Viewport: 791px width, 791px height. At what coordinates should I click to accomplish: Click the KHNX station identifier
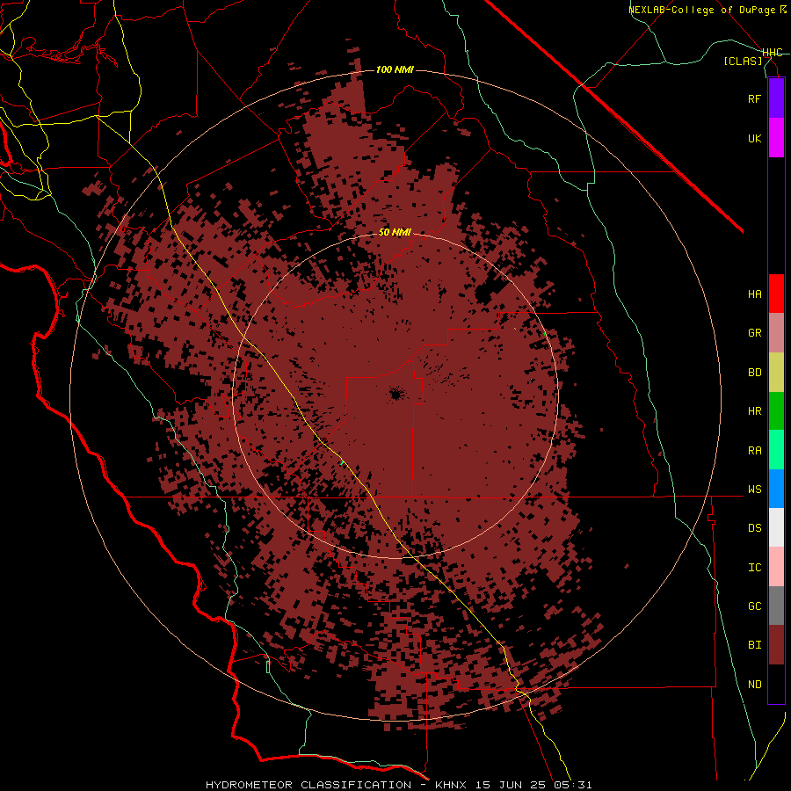coord(452,785)
